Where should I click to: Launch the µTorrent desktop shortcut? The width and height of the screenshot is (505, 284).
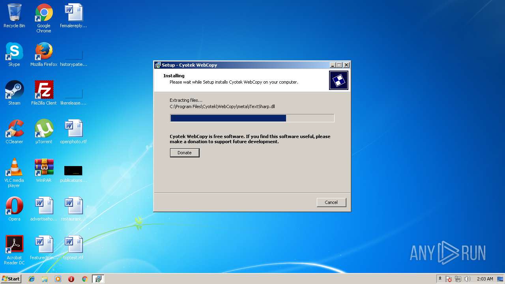(x=44, y=132)
